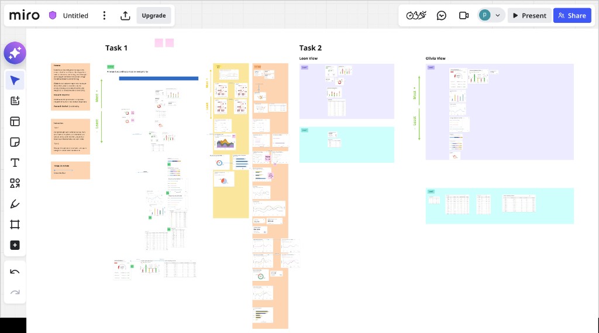
Task: Select the bottom small orange card
Action: pyautogui.click(x=70, y=170)
